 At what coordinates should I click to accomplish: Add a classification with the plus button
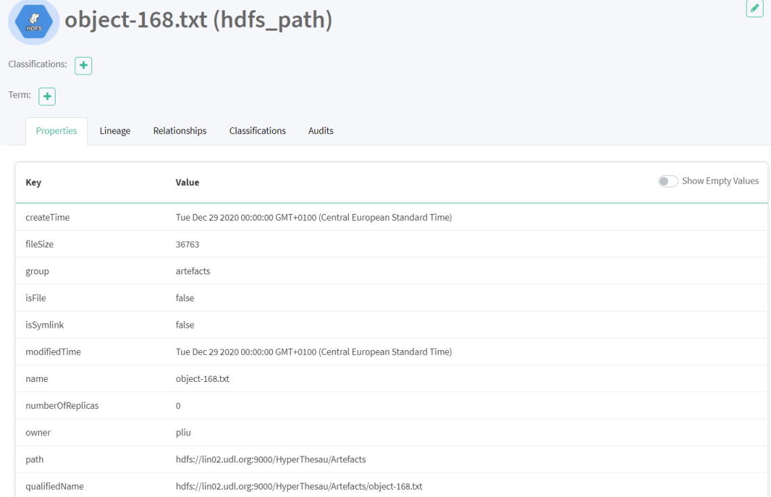coord(83,66)
